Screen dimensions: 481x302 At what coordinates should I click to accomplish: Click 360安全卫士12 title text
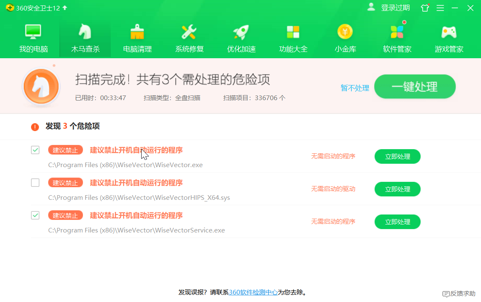(x=38, y=8)
